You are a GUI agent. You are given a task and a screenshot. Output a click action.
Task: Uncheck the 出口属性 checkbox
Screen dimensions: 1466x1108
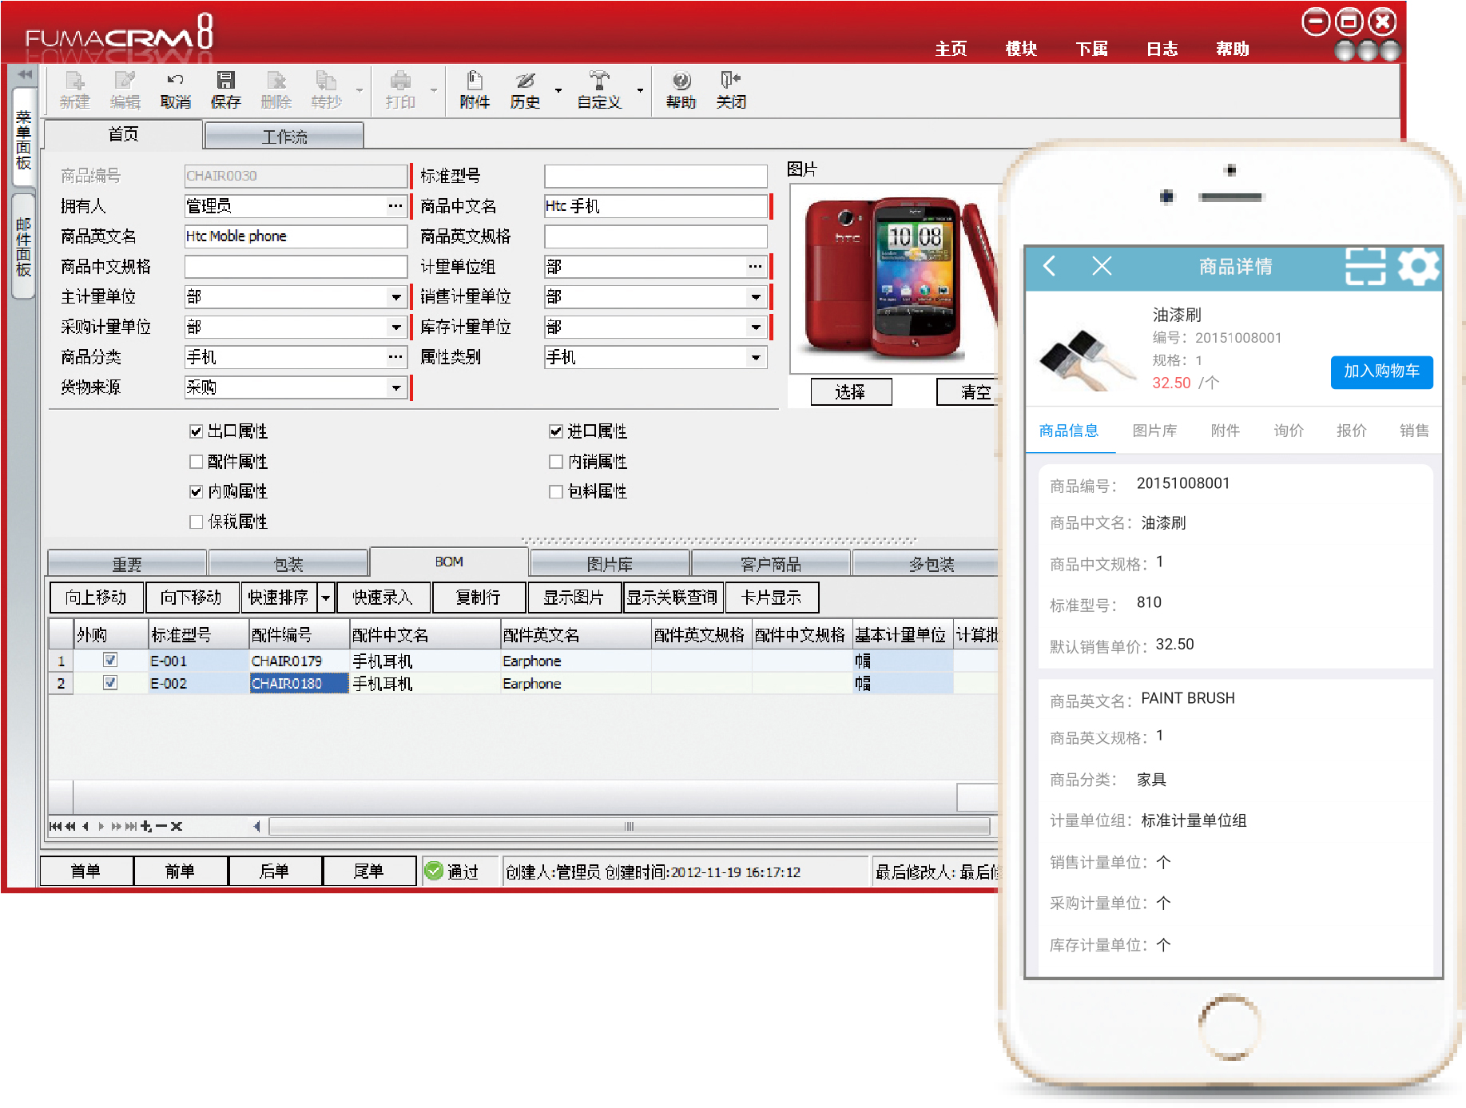(x=197, y=431)
